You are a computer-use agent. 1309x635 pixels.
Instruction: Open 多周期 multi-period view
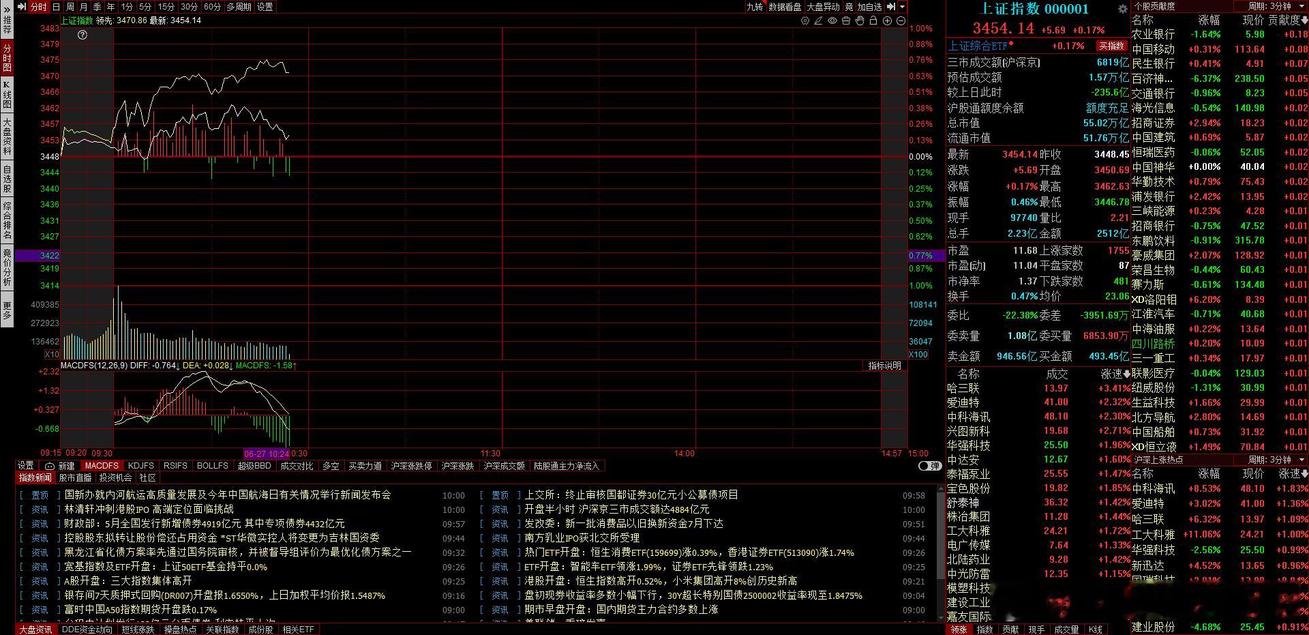(x=239, y=6)
